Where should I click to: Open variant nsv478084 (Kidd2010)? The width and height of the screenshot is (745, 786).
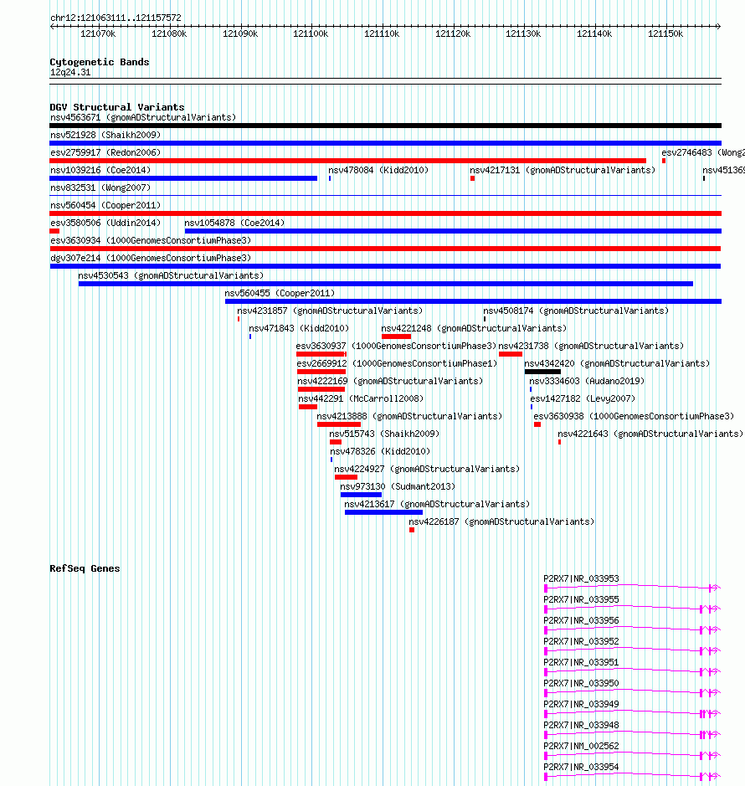point(378,170)
